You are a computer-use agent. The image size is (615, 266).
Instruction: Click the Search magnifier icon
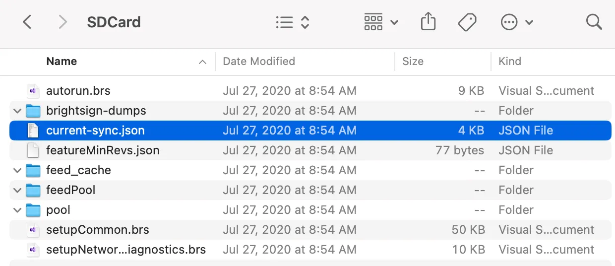(594, 22)
